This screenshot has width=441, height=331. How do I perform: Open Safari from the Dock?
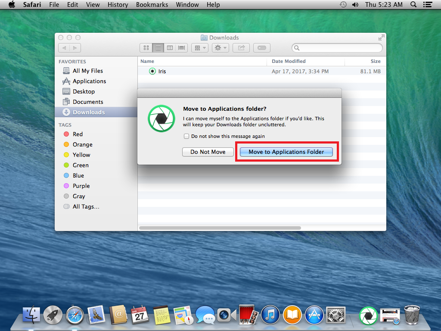(x=75, y=315)
